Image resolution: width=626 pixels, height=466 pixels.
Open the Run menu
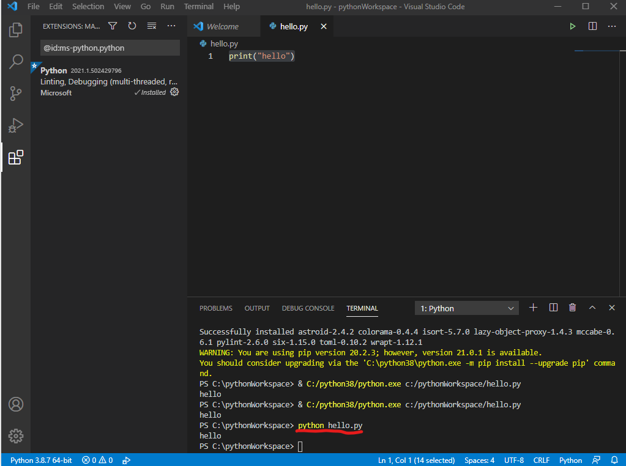pyautogui.click(x=167, y=6)
